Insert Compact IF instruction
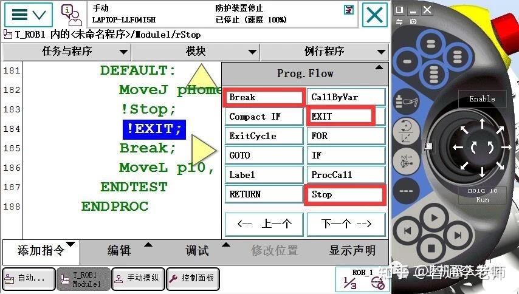Viewport: 519px width, 294px height. point(264,117)
